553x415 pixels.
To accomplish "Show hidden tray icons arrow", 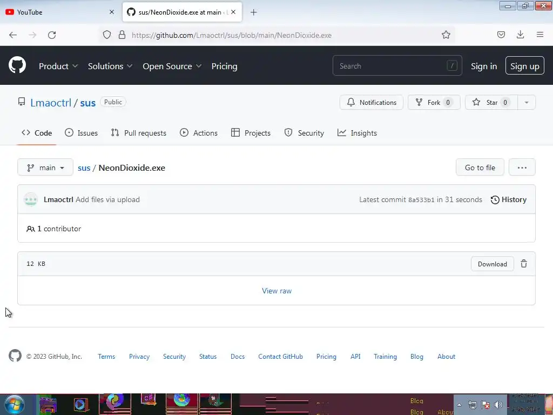I will pos(459,405).
